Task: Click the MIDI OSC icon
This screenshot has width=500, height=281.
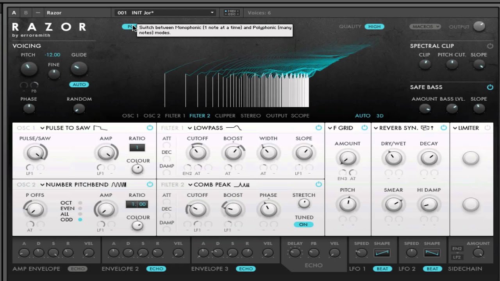Action: (x=232, y=12)
